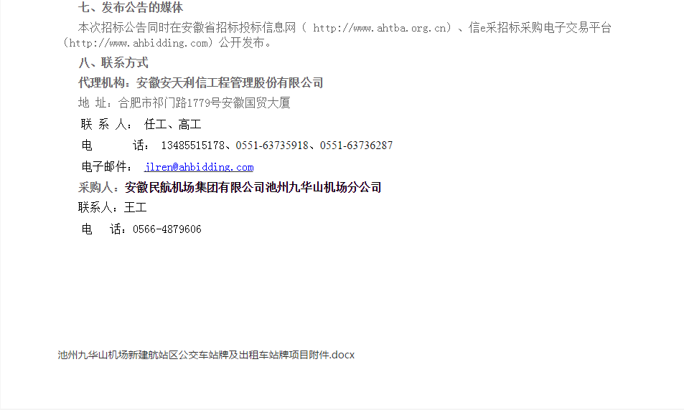Click the phone number 0551-63735918
The height and width of the screenshot is (410, 684).
272,145
